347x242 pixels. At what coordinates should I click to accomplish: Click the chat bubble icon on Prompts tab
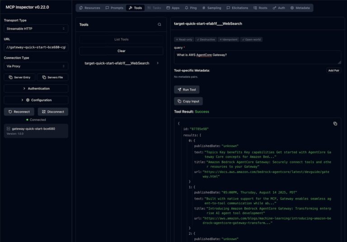pos(108,8)
